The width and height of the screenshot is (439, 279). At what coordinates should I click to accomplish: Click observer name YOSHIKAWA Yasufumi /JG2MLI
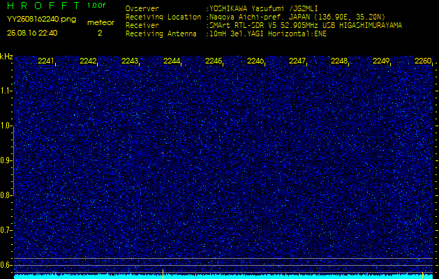click(x=263, y=8)
